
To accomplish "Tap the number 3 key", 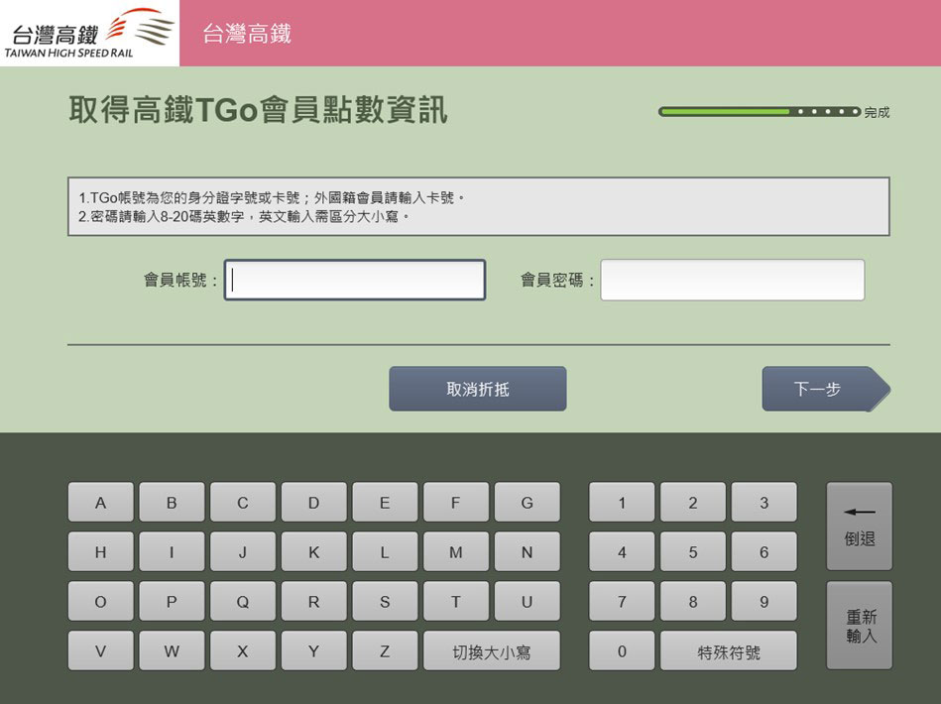I will (764, 502).
